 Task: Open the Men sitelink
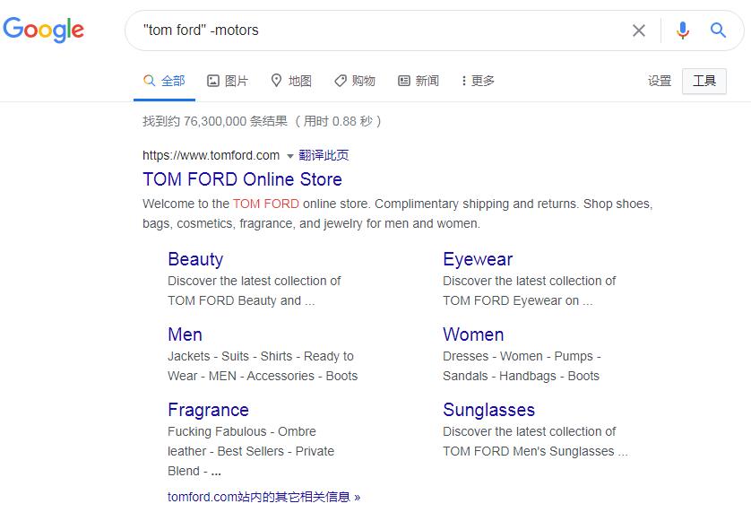185,334
